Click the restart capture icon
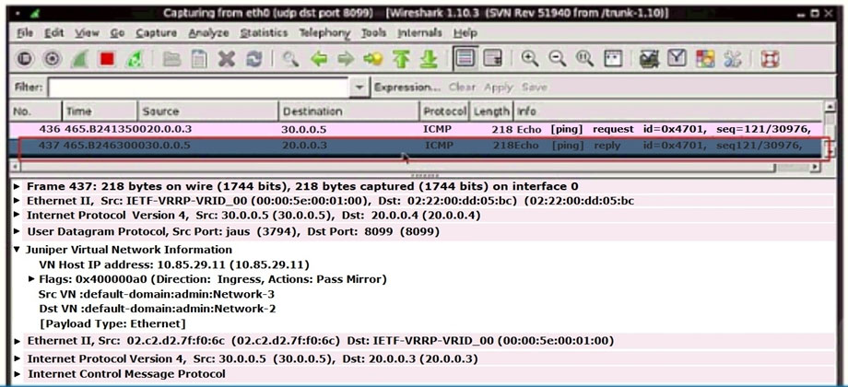Viewport: 848px width, 387px height. (135, 58)
